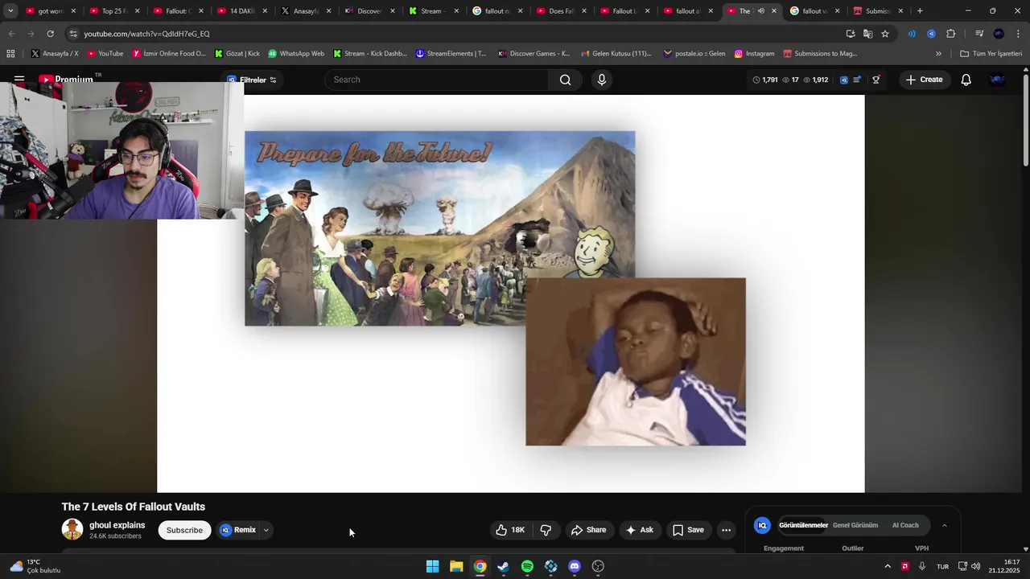Open Steam from the taskbar
Screen dimensions: 1030x579
point(504,566)
